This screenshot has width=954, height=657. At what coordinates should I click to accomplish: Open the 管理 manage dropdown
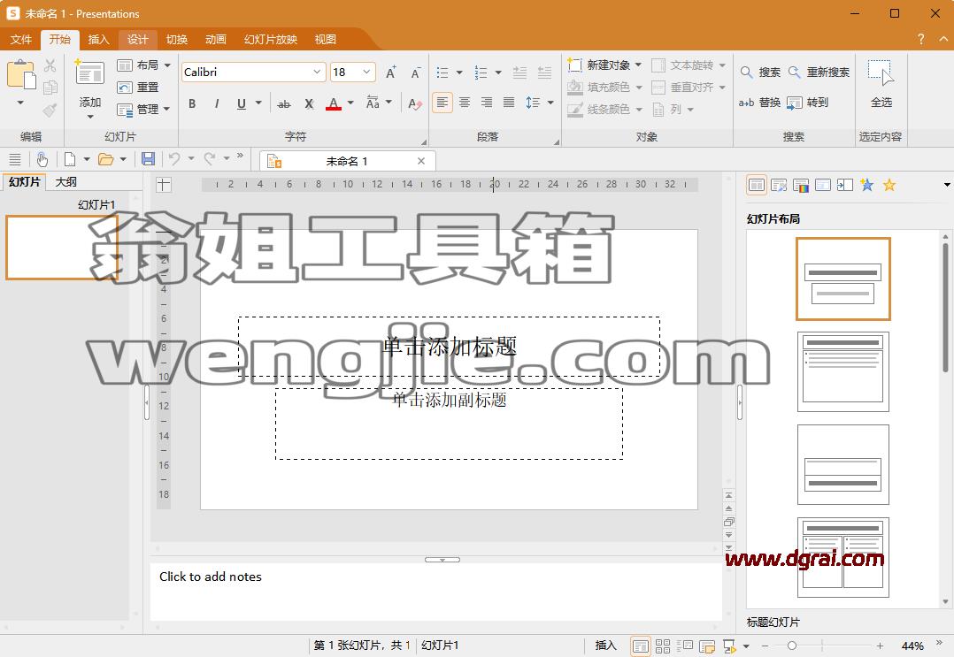(143, 109)
